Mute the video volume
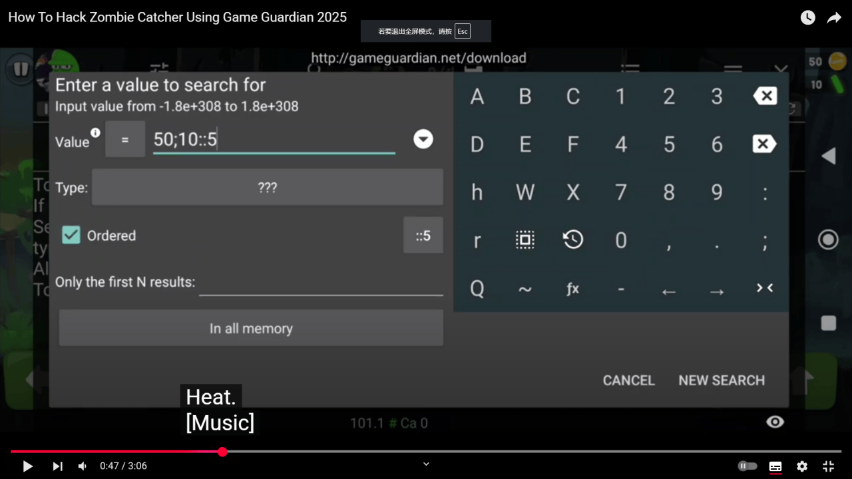This screenshot has height=479, width=852. pos(83,466)
